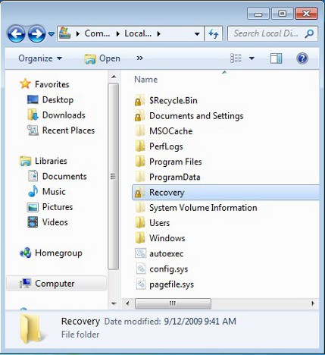Open Help with the question mark icon

point(302,58)
